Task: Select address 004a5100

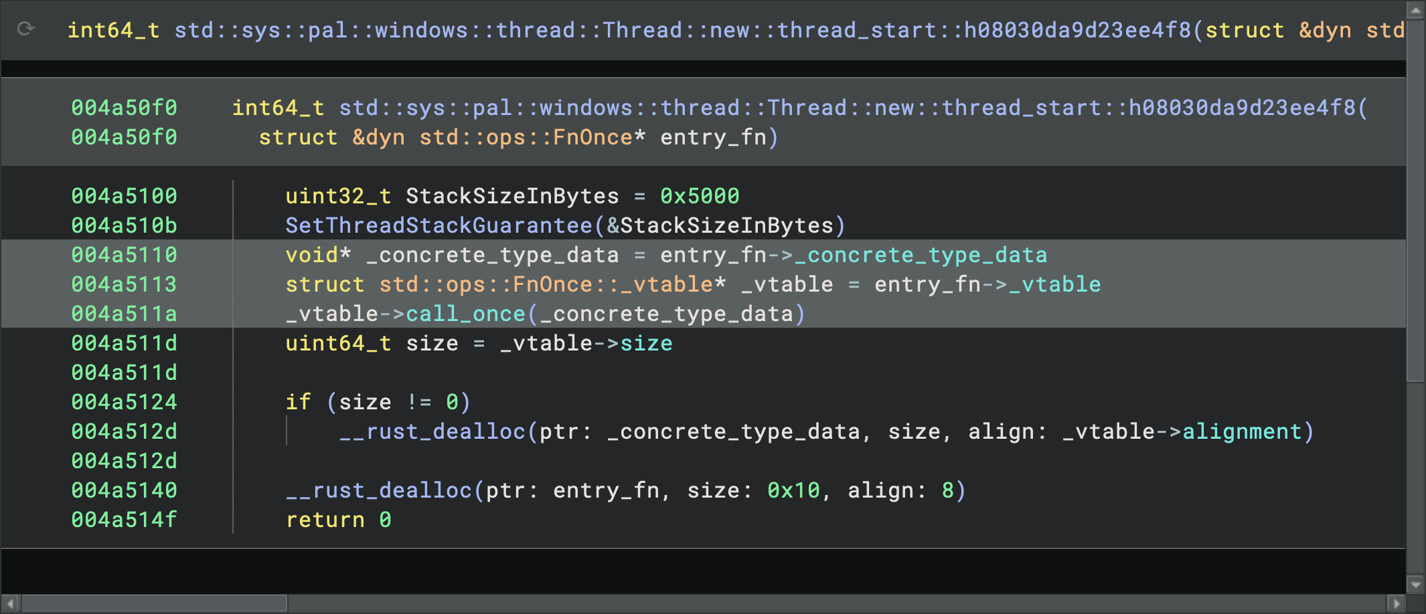Action: pos(124,196)
